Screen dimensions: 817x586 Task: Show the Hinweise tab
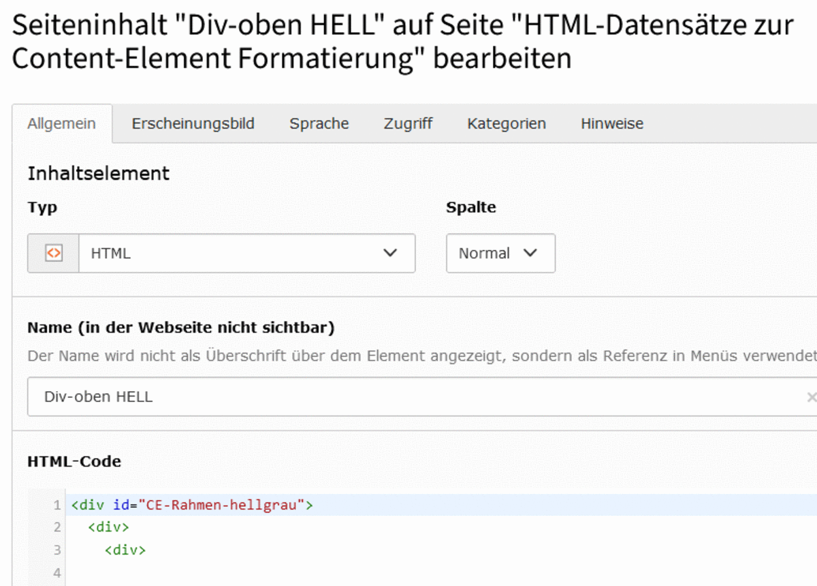coord(611,124)
